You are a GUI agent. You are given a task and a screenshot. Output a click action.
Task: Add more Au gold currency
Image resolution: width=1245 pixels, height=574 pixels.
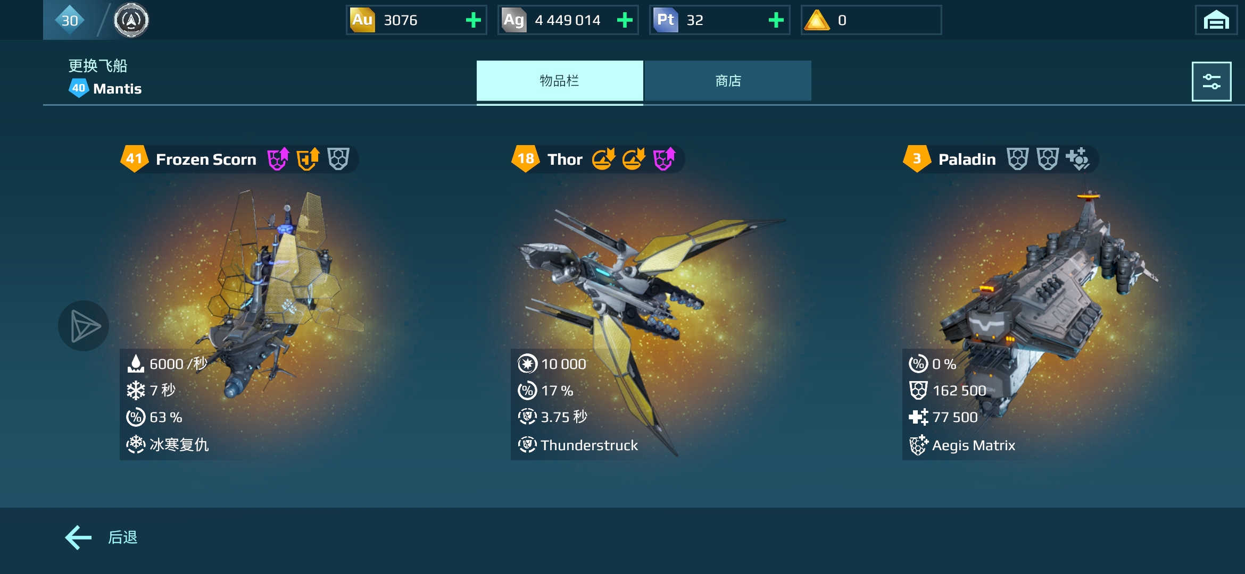473,20
